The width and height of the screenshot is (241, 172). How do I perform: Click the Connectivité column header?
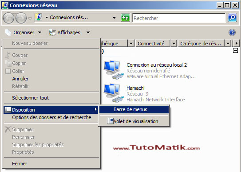(153, 44)
